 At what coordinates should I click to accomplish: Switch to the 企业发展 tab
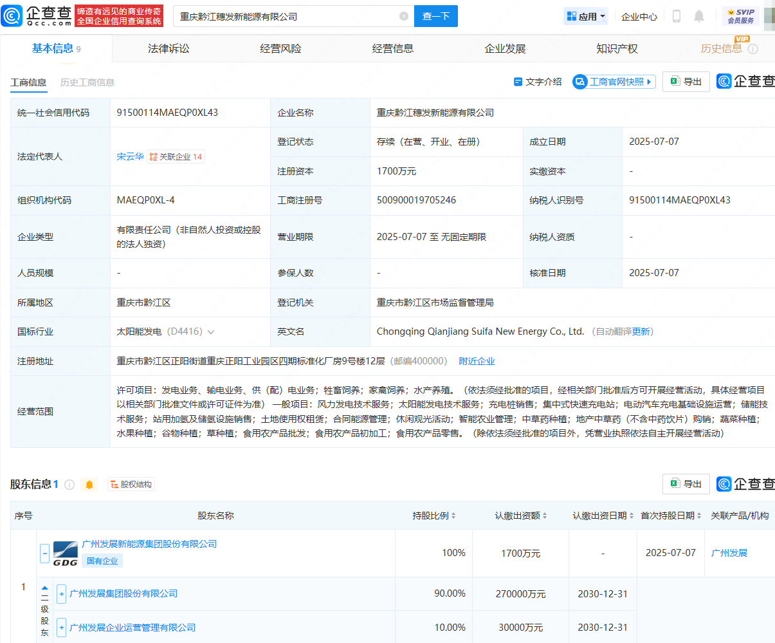[x=505, y=48]
